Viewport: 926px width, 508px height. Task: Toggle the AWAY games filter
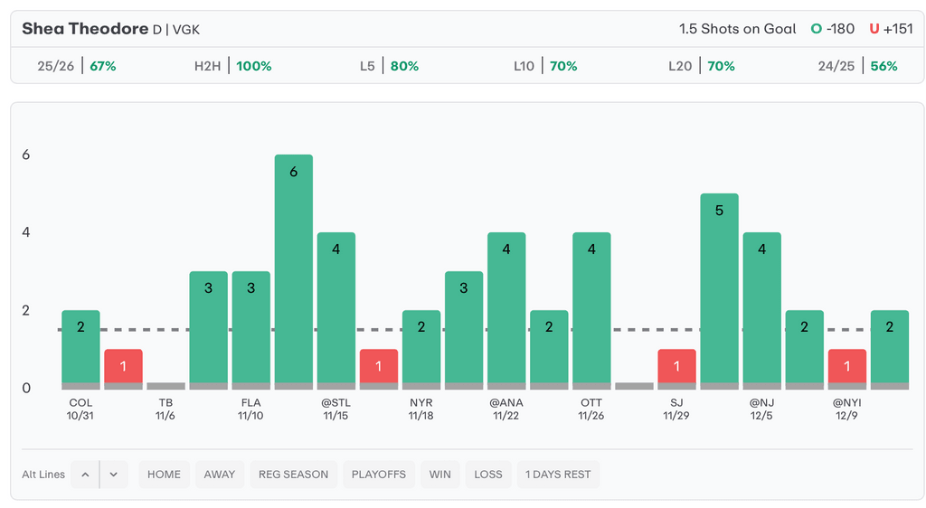tap(219, 475)
